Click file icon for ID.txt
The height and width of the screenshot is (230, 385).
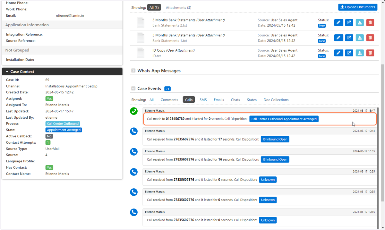(x=141, y=53)
